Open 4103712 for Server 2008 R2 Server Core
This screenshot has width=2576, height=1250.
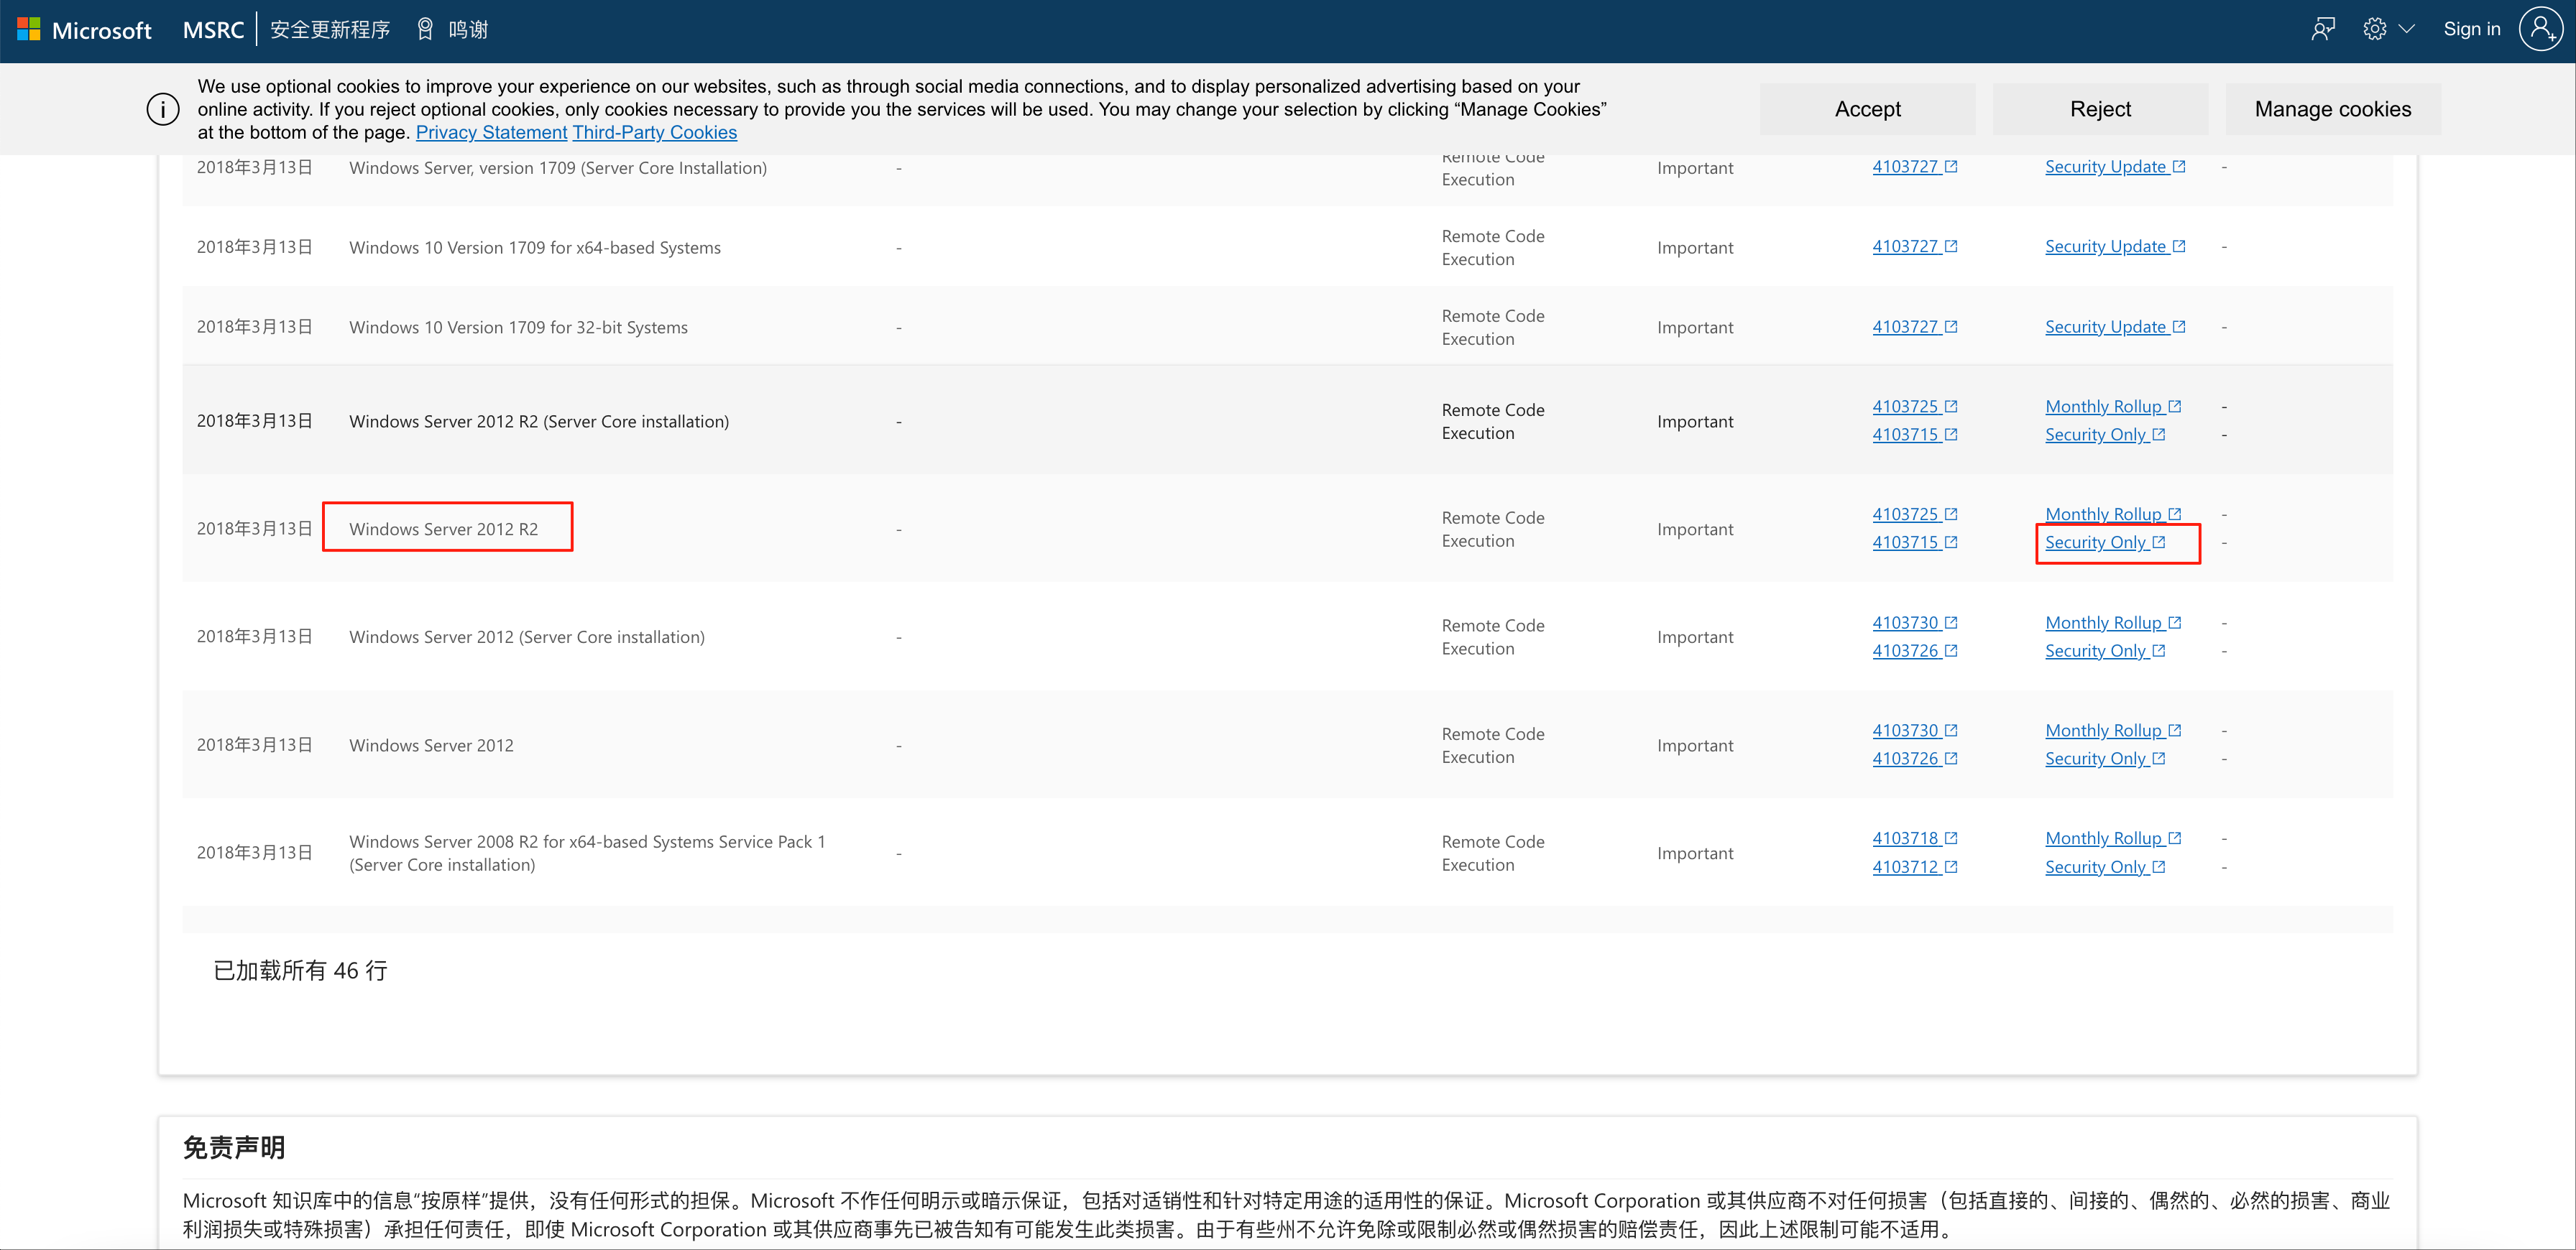(x=1914, y=867)
